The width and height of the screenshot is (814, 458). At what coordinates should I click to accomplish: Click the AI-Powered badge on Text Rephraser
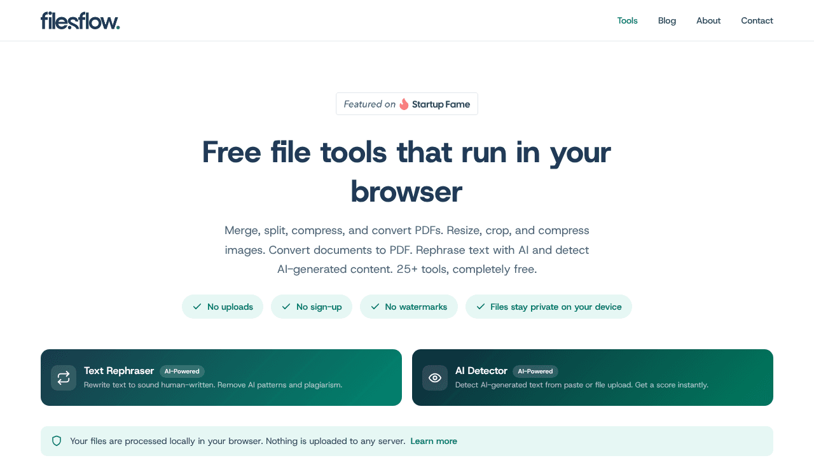pos(182,371)
